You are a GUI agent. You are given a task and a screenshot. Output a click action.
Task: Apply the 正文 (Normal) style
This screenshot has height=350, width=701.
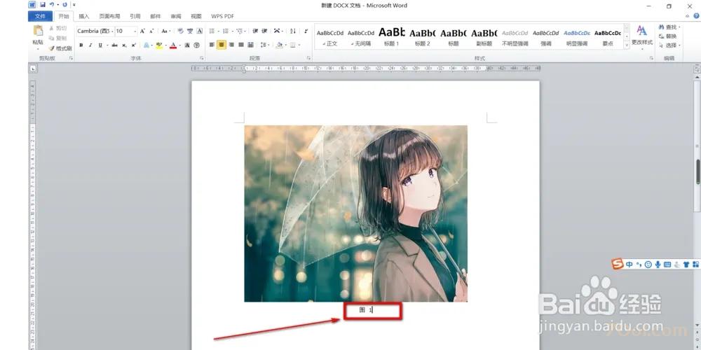tap(330, 38)
